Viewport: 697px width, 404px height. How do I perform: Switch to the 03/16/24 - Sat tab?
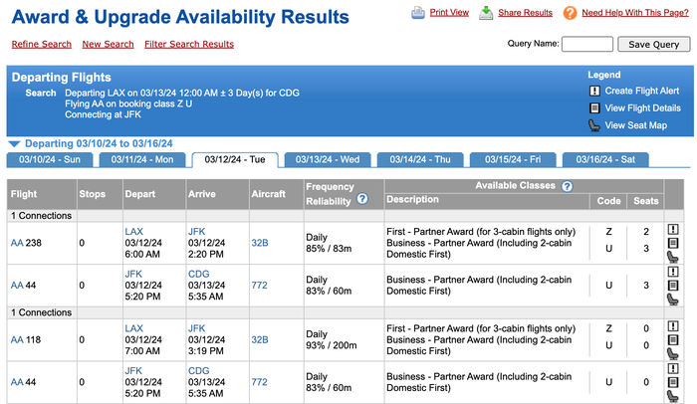pos(605,160)
